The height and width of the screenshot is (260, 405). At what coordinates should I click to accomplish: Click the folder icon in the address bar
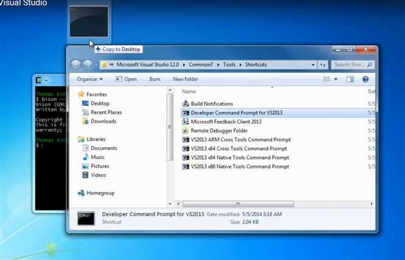pyautogui.click(x=104, y=64)
